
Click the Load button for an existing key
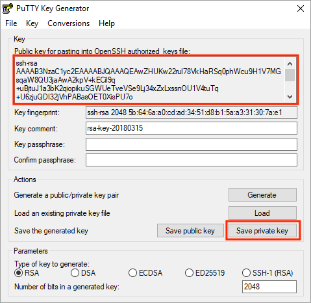click(x=262, y=213)
